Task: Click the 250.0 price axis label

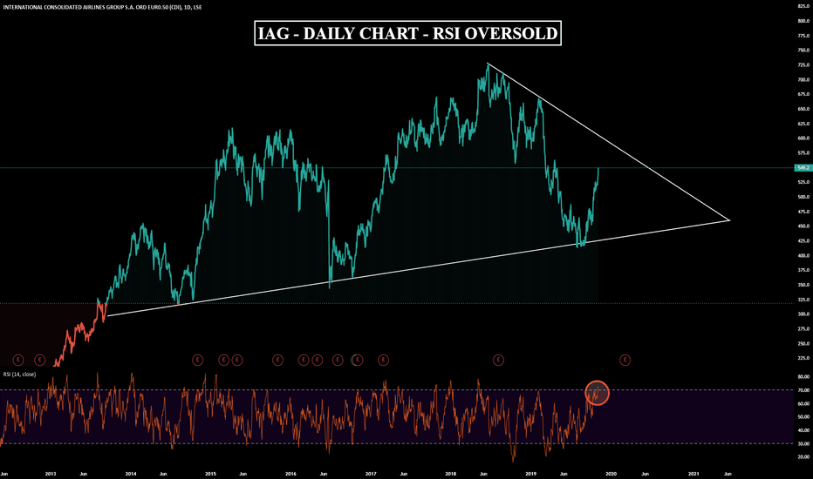Action: pos(803,344)
